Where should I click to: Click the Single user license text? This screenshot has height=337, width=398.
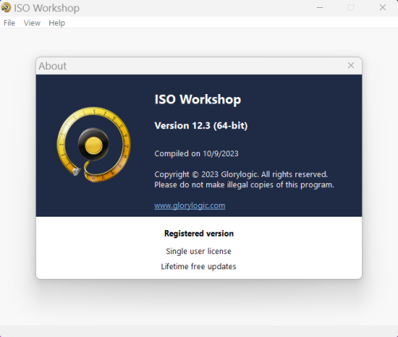pos(198,251)
